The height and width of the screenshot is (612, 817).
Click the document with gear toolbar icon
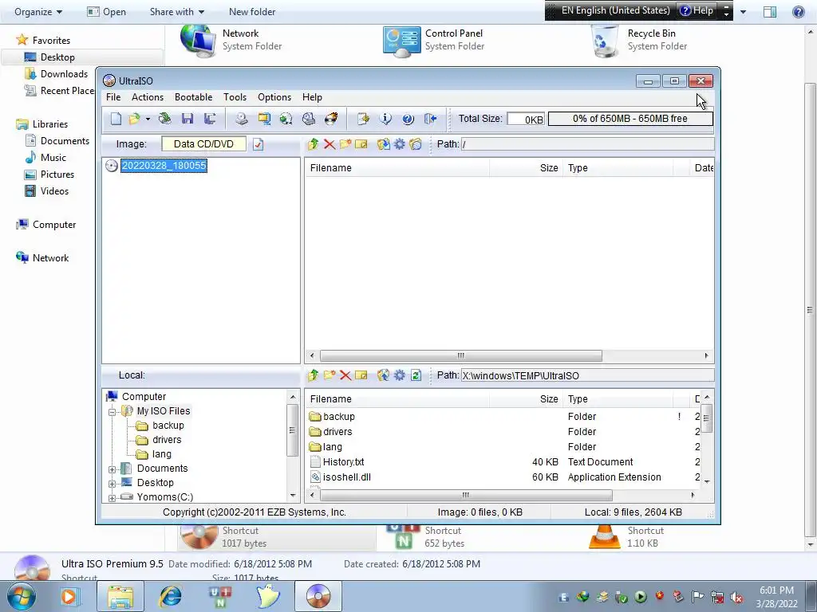[363, 119]
